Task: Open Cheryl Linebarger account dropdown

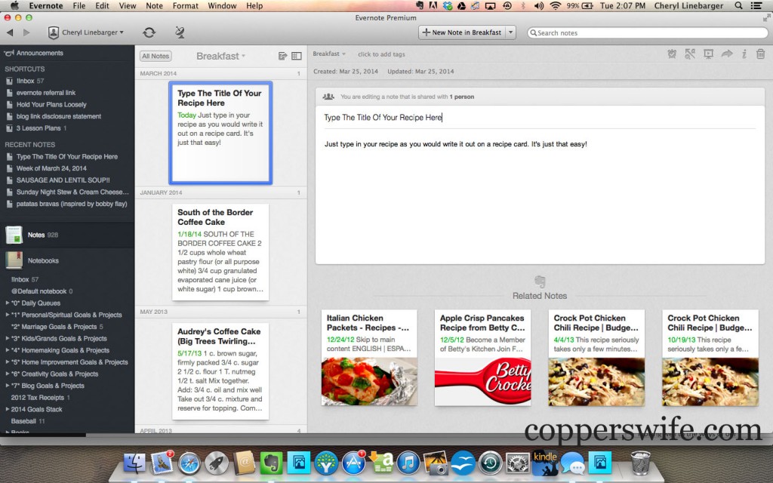Action: [x=86, y=32]
